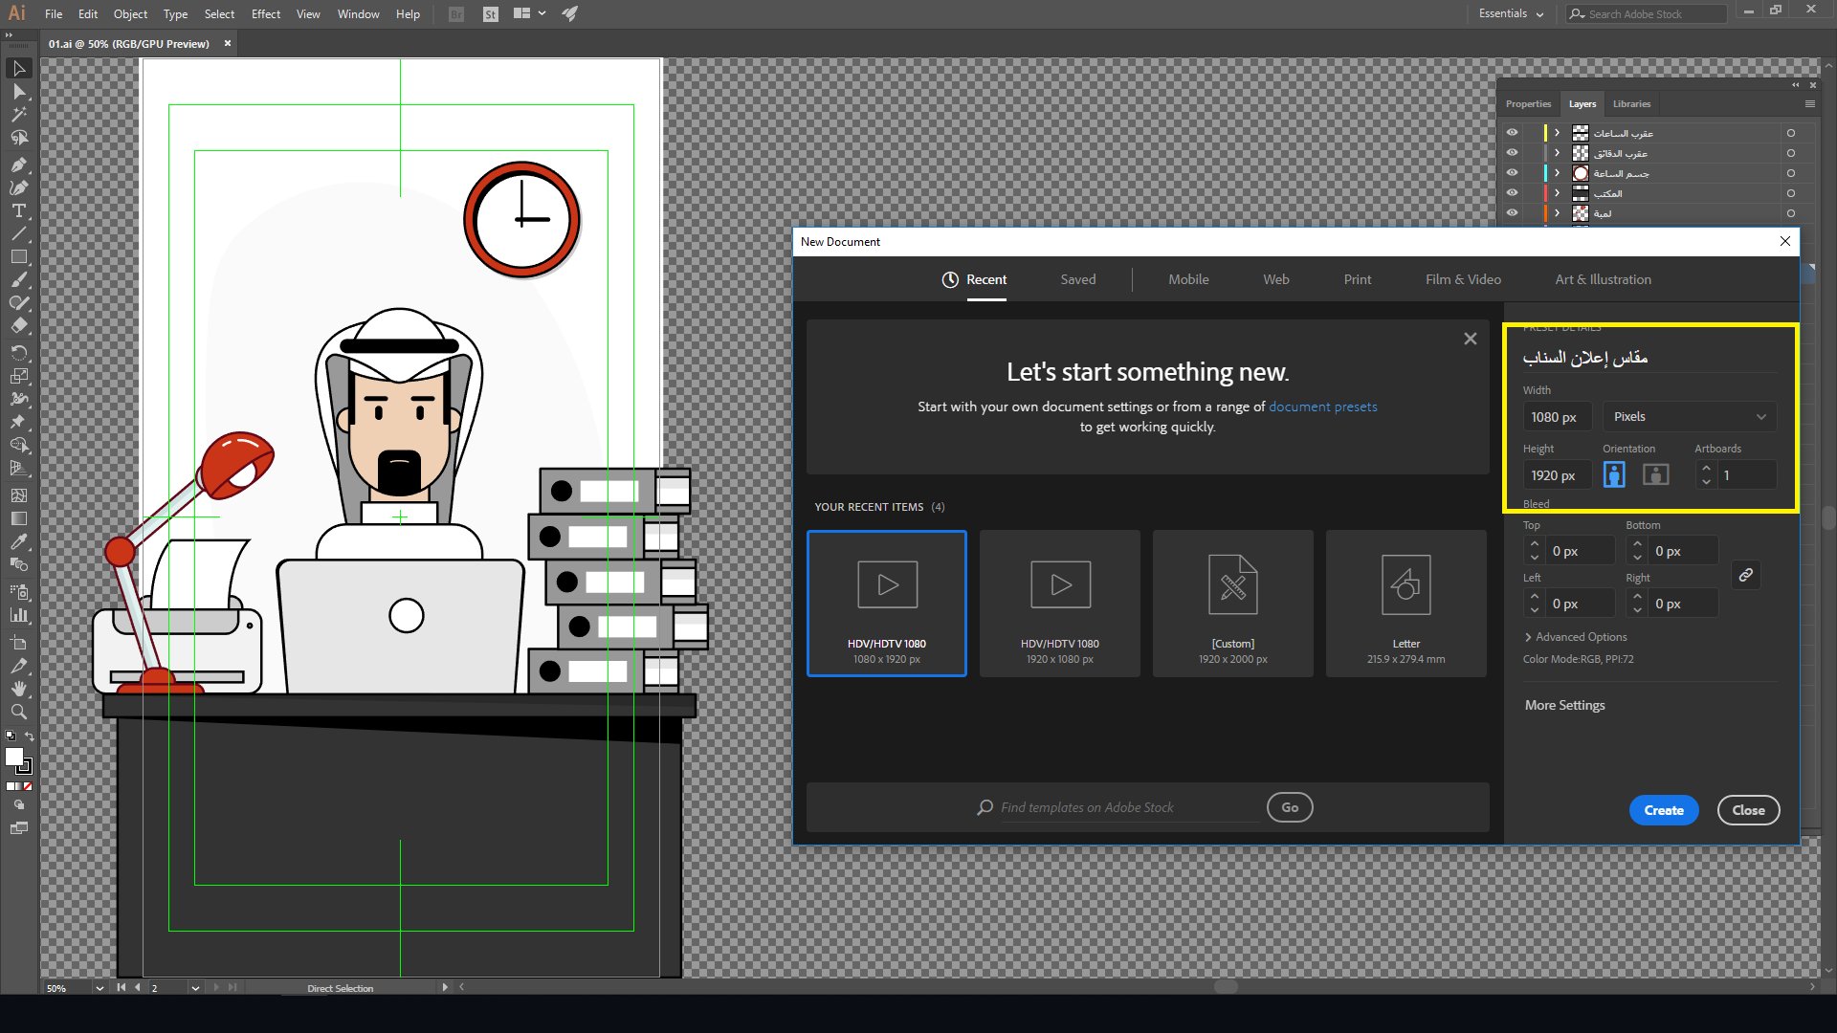
Task: Open the Pixels units dropdown
Action: pyautogui.click(x=1689, y=417)
